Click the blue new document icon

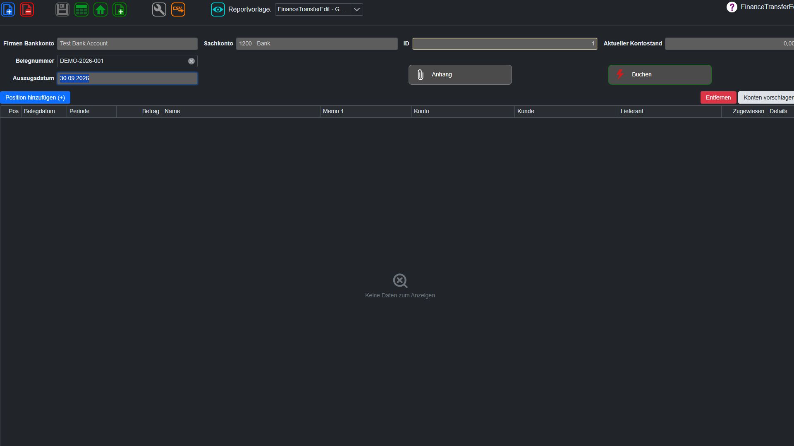(8, 9)
